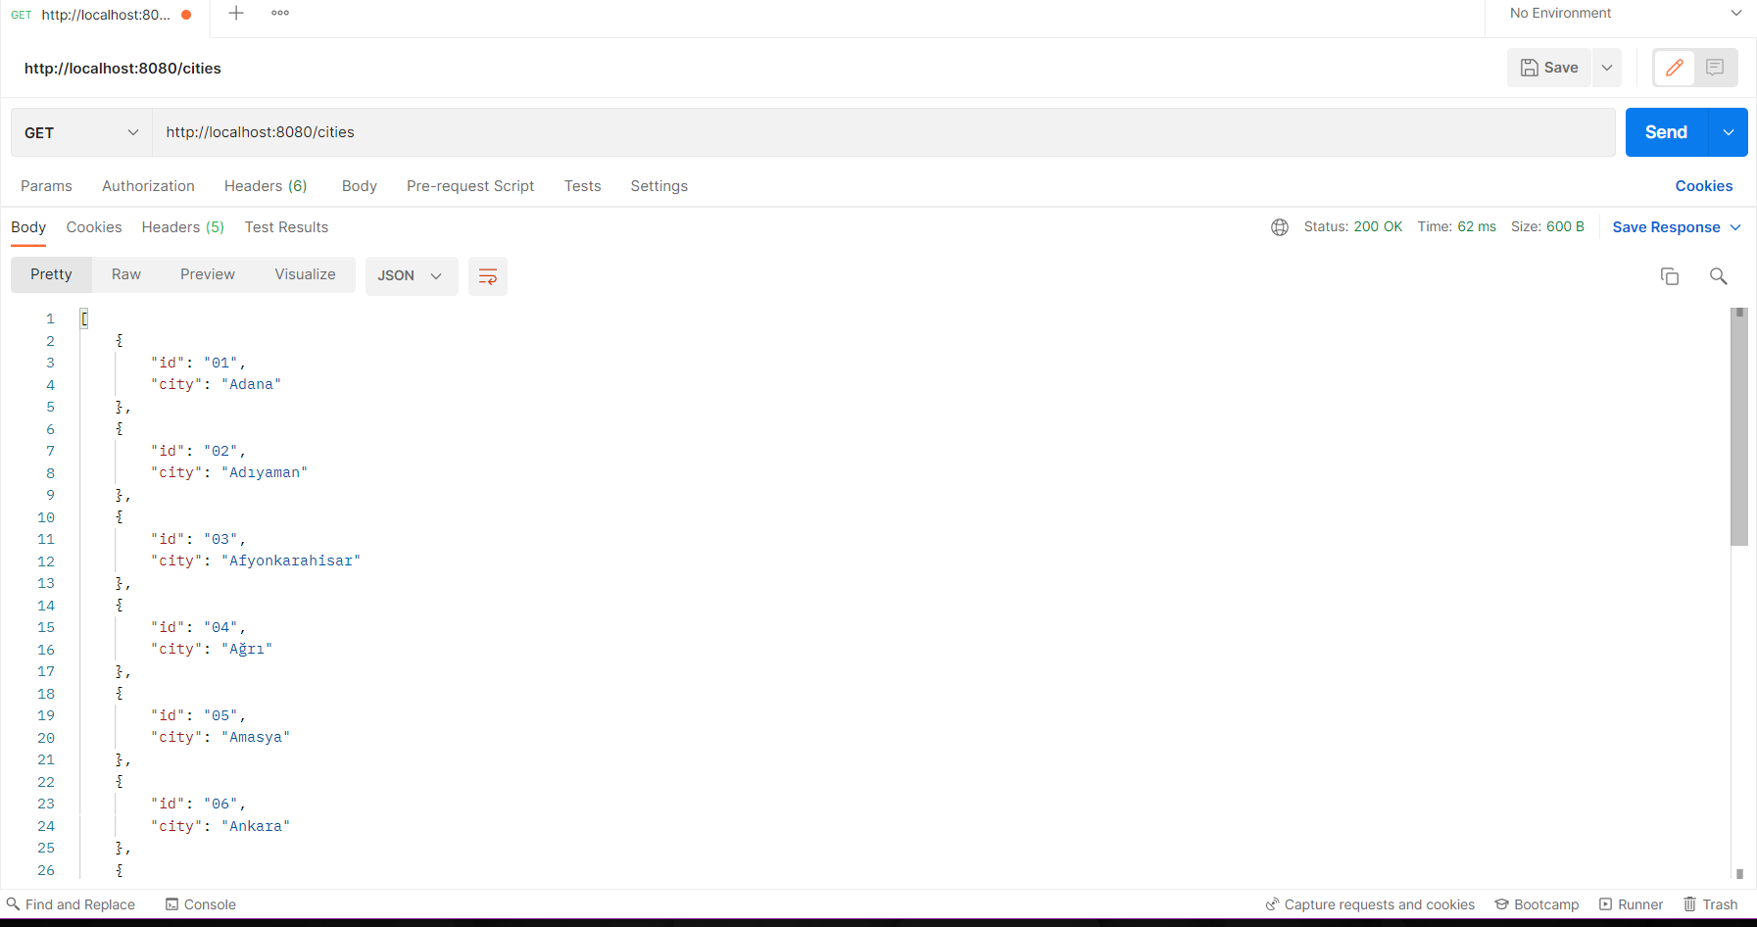Viewport: 1757px width, 927px height.
Task: Open the Pre-request Script tab
Action: tap(470, 186)
